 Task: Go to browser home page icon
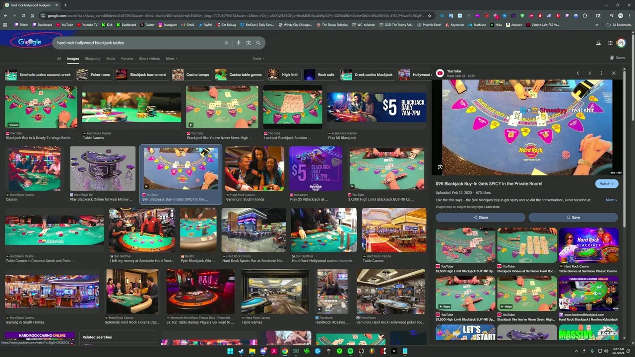[32, 15]
